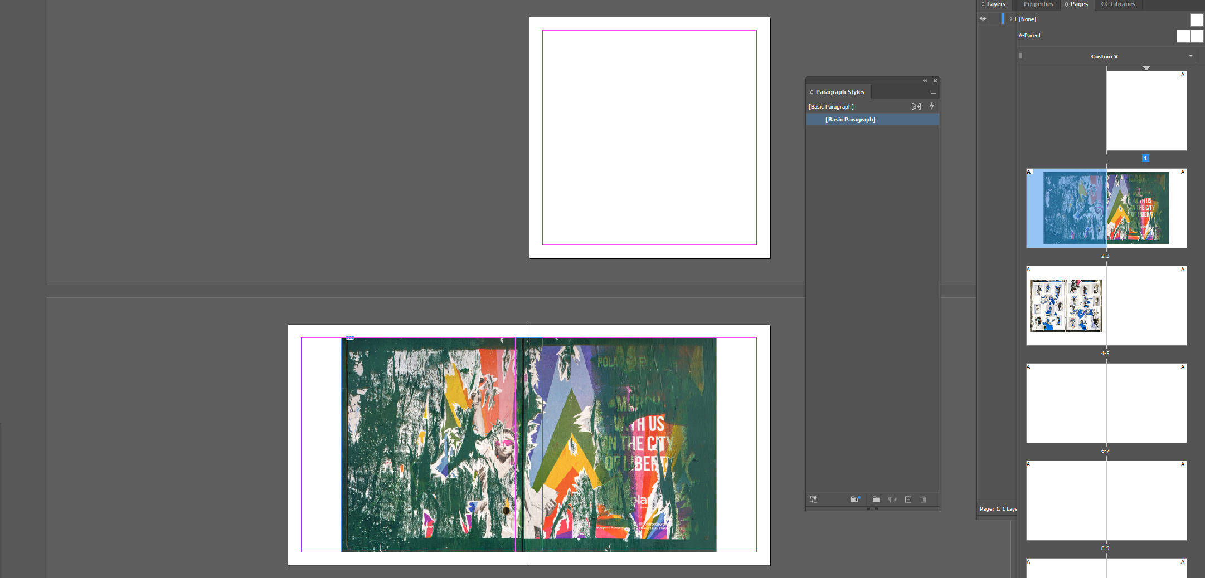
Task: Click the [None] parent page entry
Action: (1026, 18)
